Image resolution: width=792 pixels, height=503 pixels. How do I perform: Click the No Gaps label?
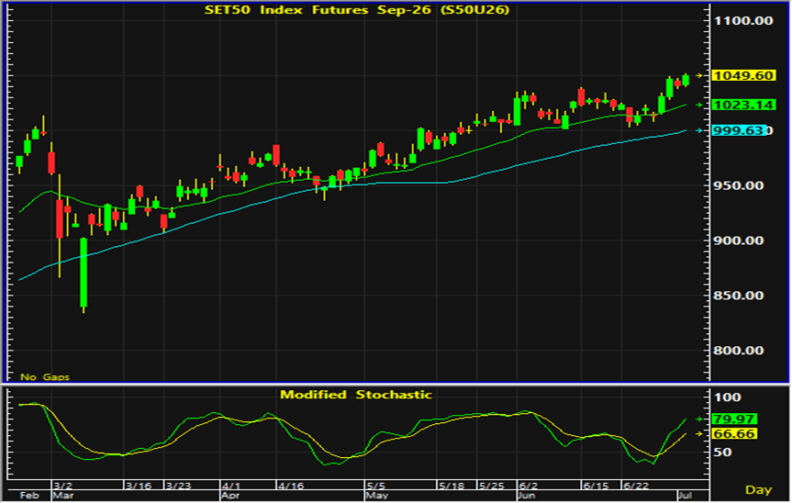click(45, 377)
